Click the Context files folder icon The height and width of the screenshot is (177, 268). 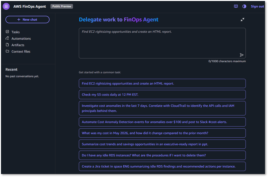click(x=7, y=51)
